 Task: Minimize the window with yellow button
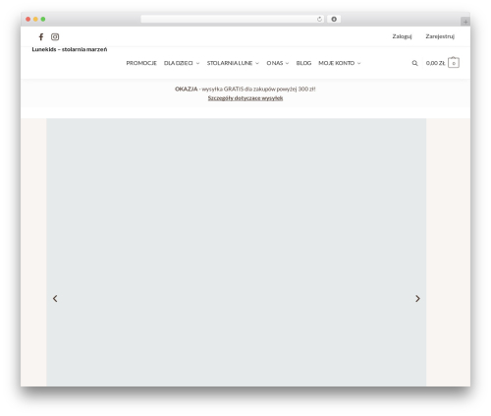(x=35, y=19)
